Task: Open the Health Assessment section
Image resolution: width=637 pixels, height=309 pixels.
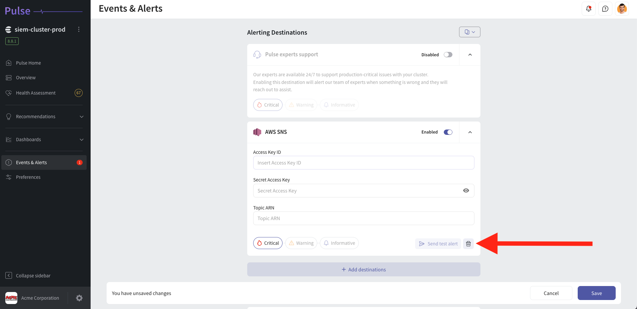Action: point(35,93)
